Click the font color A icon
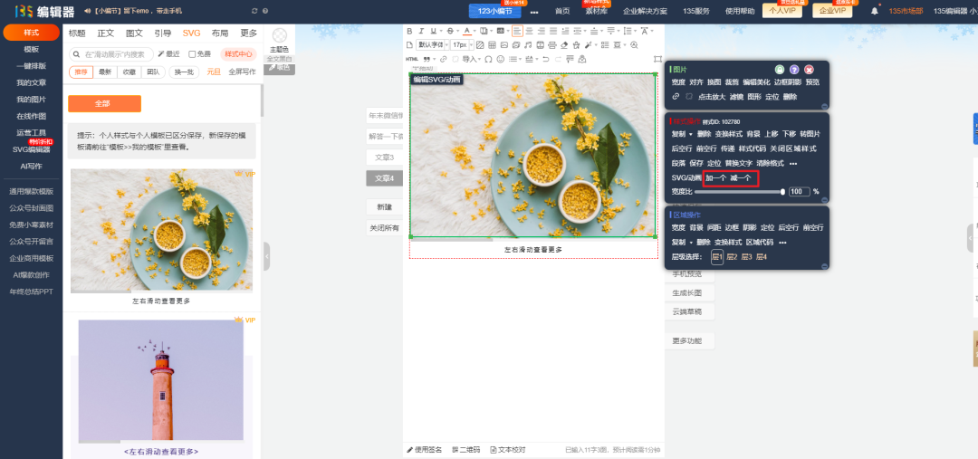Screen dimensions: 978x459 pyautogui.click(x=466, y=31)
